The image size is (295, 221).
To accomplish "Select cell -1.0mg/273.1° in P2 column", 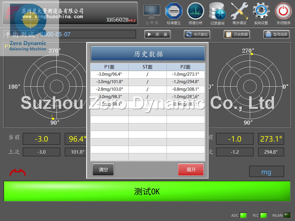I will pos(186,74).
